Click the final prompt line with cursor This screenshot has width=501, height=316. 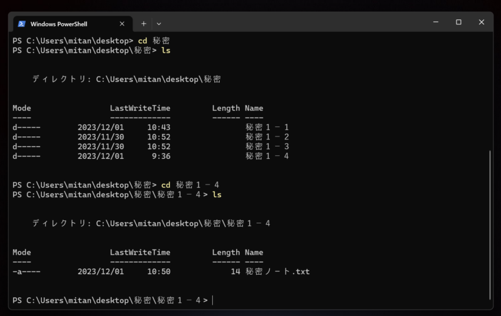(x=113, y=300)
